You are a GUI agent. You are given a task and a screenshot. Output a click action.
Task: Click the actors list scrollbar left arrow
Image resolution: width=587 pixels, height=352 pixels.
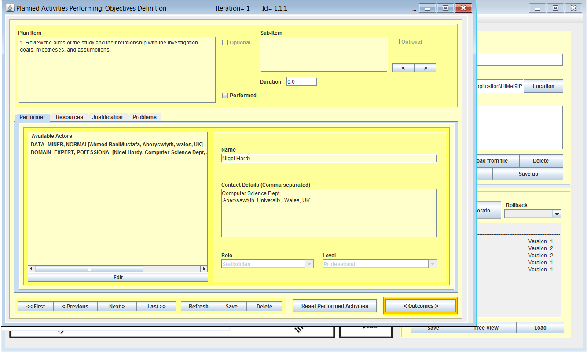pyautogui.click(x=31, y=269)
